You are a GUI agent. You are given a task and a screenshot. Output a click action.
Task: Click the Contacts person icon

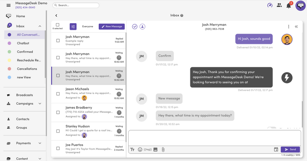pyautogui.click(x=8, y=119)
